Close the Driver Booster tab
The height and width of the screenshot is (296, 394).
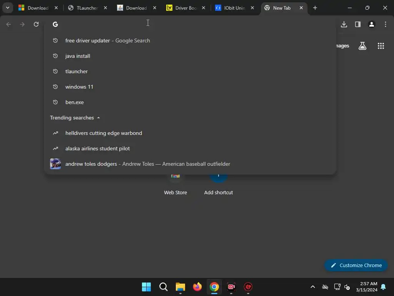(204, 8)
